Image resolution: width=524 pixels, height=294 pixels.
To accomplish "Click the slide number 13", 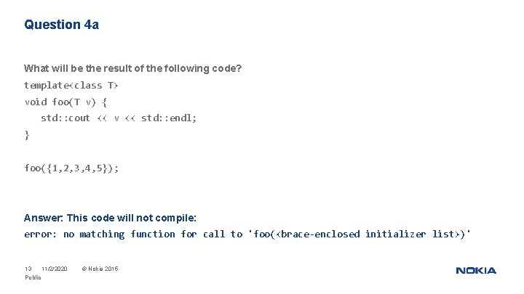I will pyautogui.click(x=28, y=269).
